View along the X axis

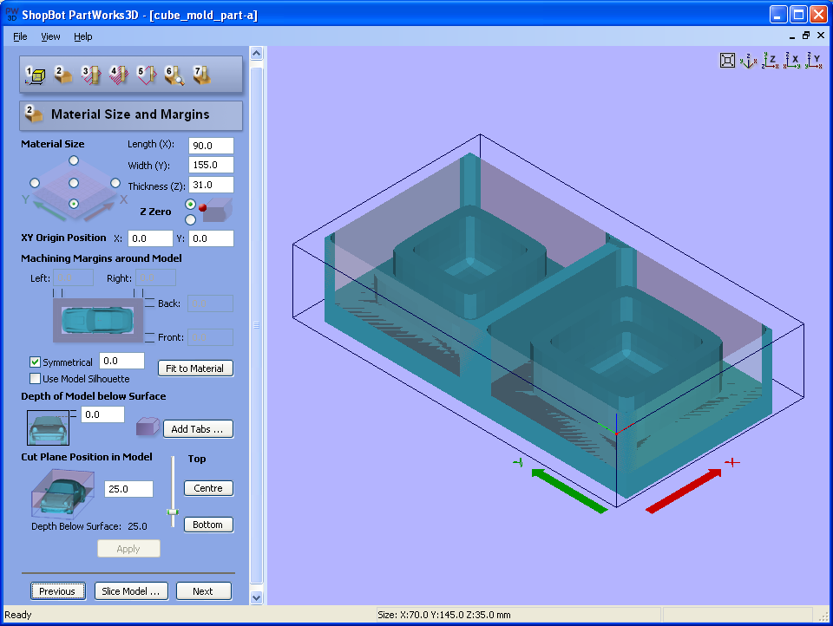click(792, 61)
